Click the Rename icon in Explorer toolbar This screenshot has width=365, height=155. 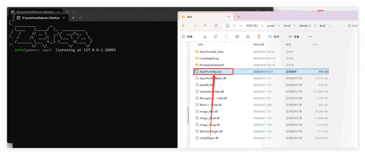(237, 37)
